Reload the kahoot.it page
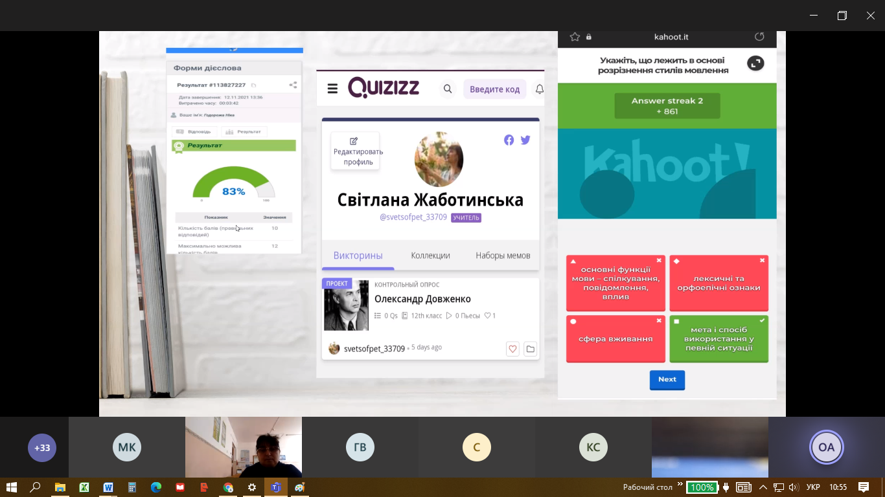Viewport: 885px width, 497px height. (759, 37)
